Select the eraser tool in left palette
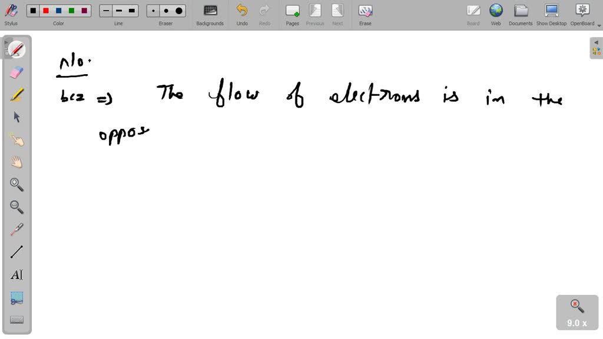 tap(16, 72)
